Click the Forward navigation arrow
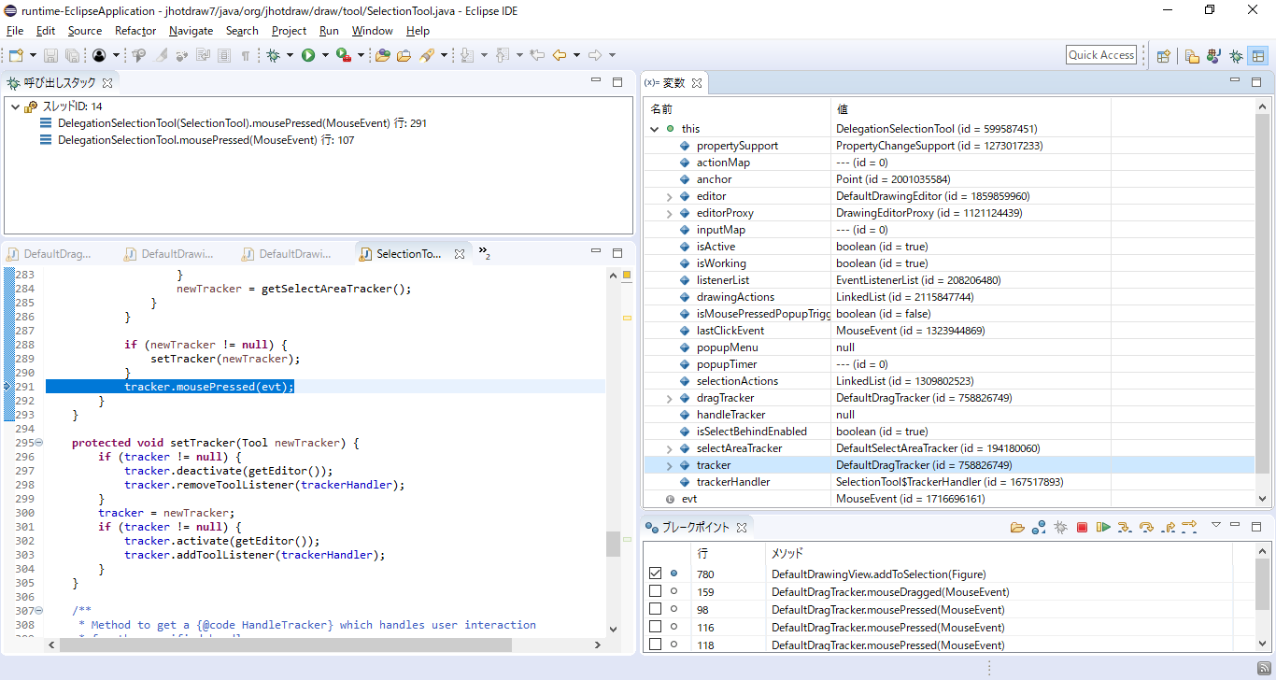Screen dimensions: 1276x680 coord(595,55)
